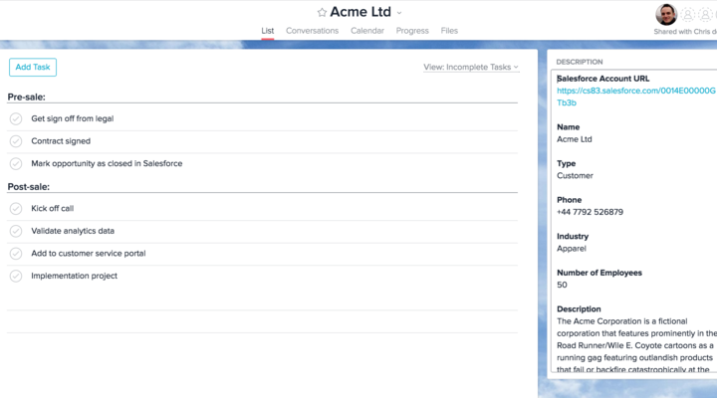Viewport: 717px width, 398px height.
Task: Click the first empty add-member avatar icon
Action: [688, 15]
